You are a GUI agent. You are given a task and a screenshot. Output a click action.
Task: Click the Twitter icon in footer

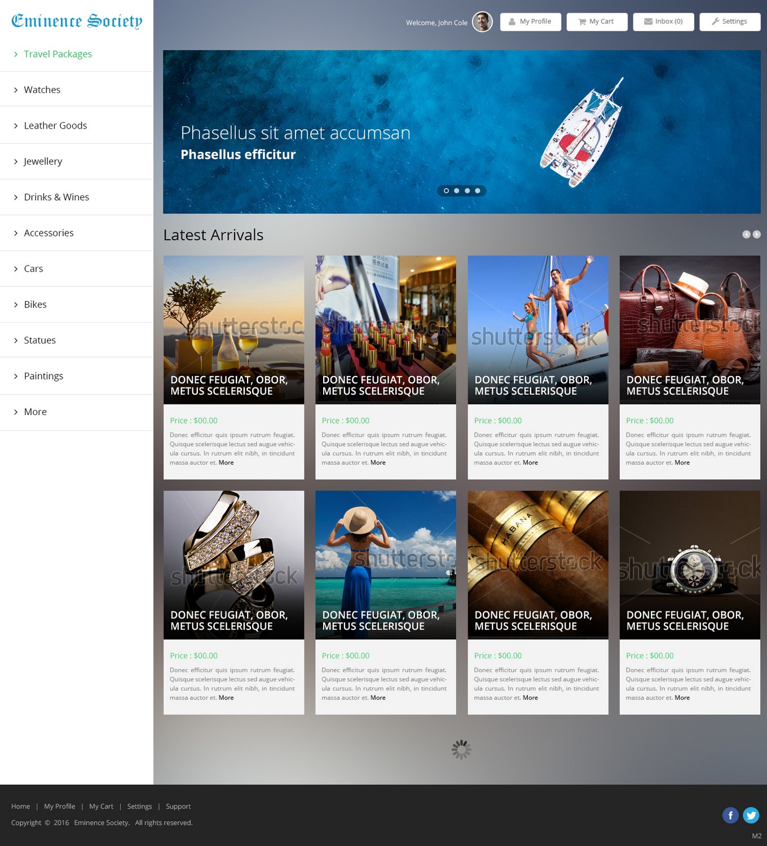tap(751, 815)
